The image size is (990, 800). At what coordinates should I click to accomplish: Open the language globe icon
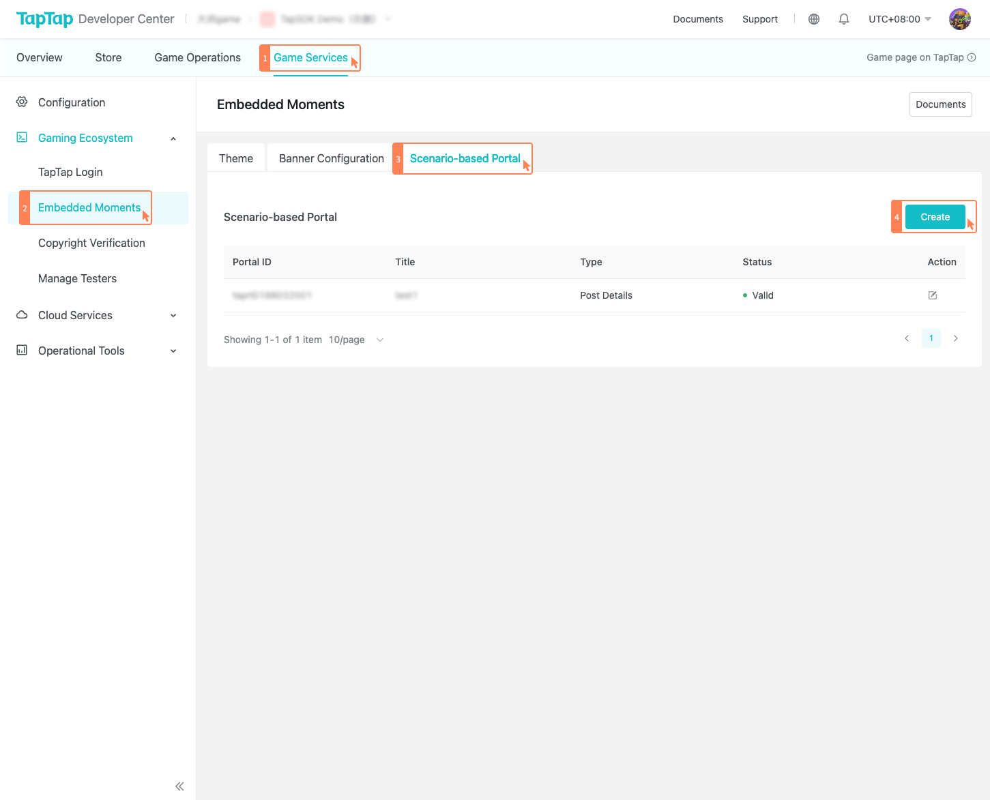[x=814, y=19]
